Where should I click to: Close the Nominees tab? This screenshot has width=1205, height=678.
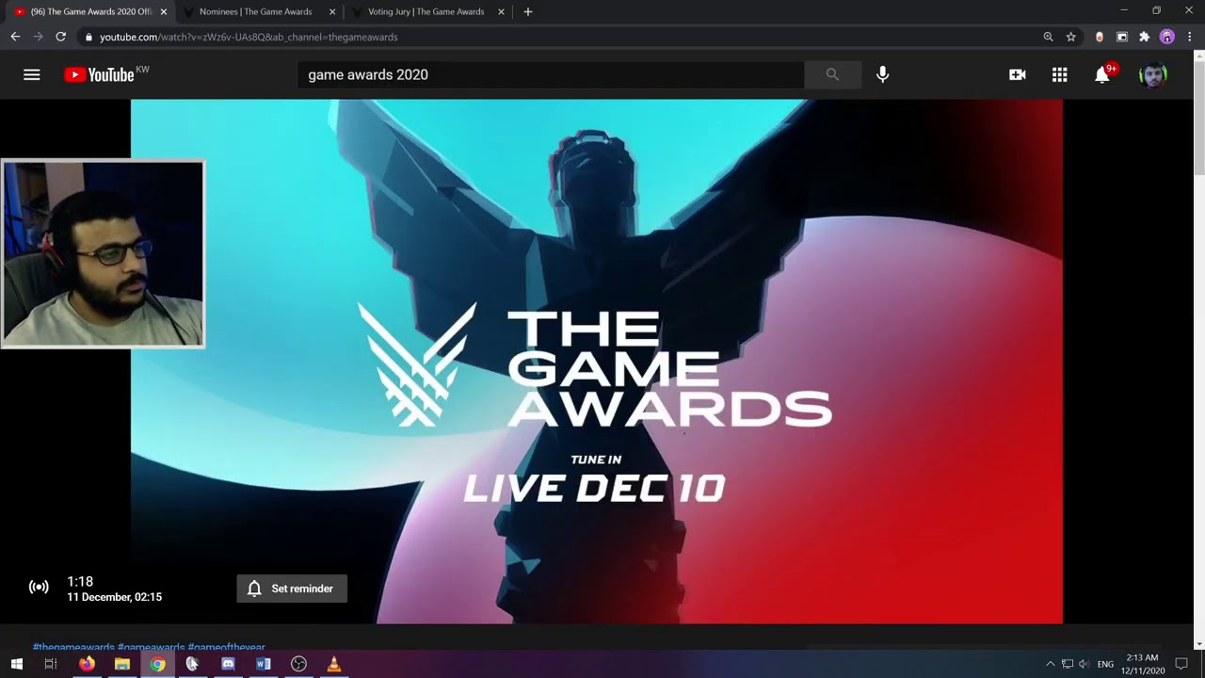(x=332, y=12)
